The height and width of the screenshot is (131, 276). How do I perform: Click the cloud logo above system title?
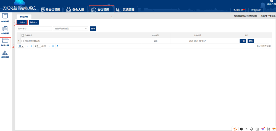click(x=20, y=2)
